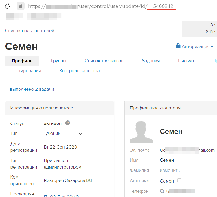The image size is (217, 197).
Task: Open the выполнено 2 задачи link
Action: coord(32,89)
